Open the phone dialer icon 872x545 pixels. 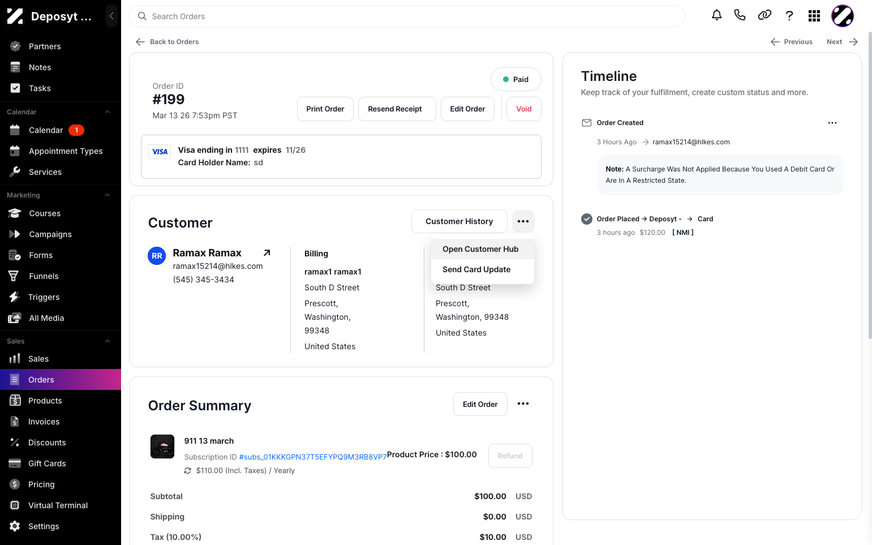(x=740, y=15)
